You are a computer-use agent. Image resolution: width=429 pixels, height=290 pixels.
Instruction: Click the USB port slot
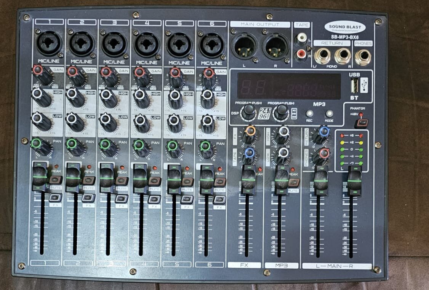click(354, 86)
